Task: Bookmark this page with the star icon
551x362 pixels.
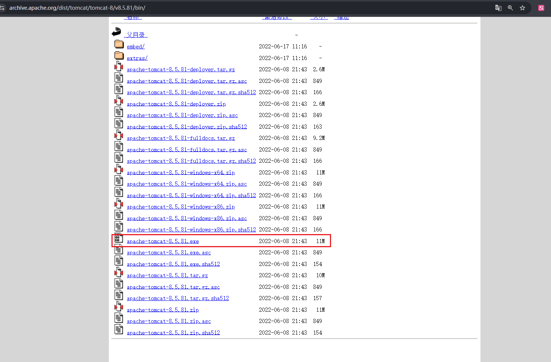Action: tap(522, 8)
